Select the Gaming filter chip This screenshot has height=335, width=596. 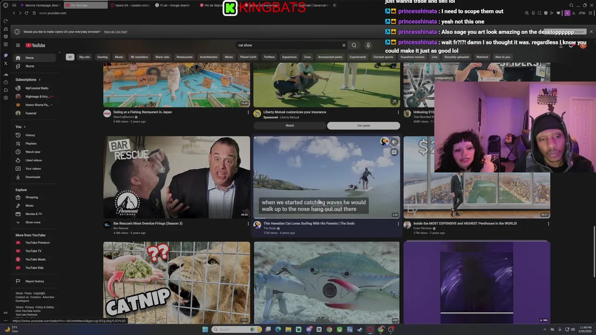click(102, 57)
